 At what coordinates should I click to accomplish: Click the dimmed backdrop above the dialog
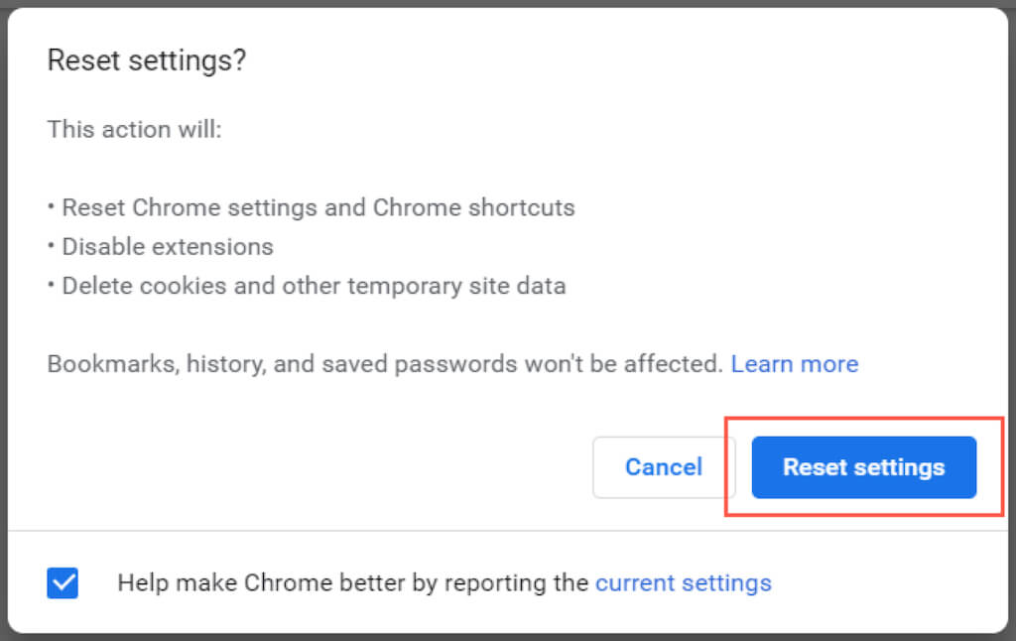[508, 3]
